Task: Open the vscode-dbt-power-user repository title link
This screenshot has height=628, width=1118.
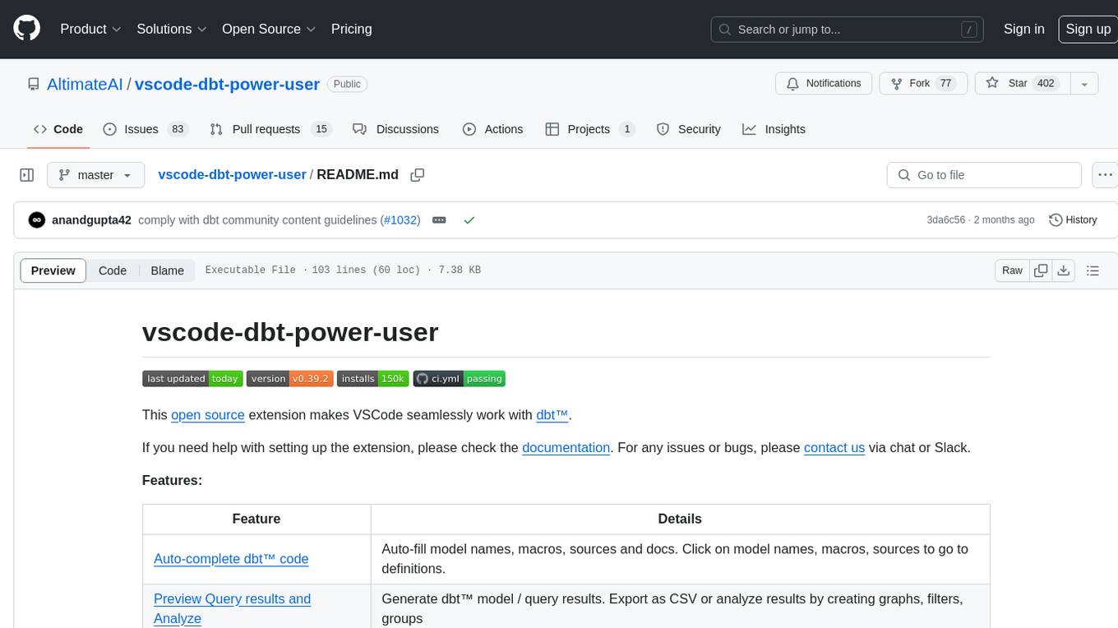Action: (x=227, y=84)
